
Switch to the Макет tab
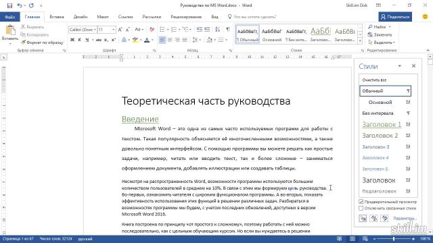103,17
